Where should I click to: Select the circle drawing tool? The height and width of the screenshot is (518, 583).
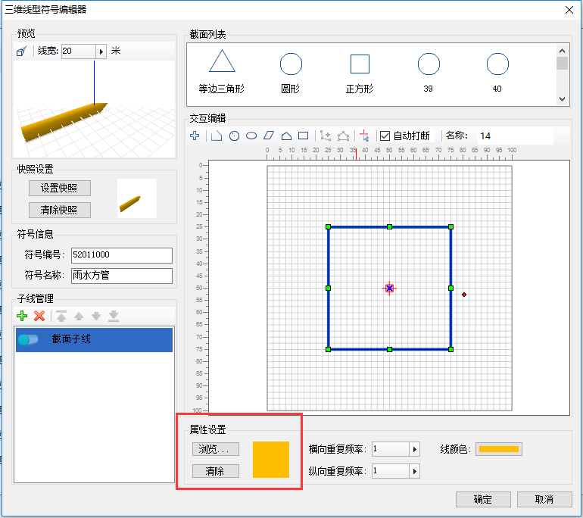click(x=234, y=136)
